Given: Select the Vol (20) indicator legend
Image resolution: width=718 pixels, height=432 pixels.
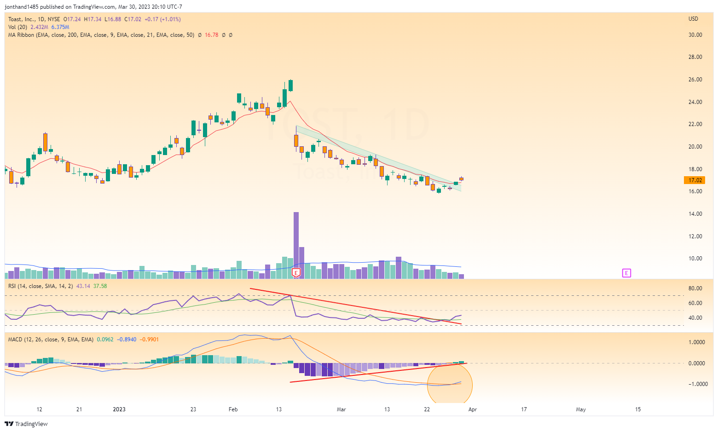Looking at the screenshot, I should point(17,27).
